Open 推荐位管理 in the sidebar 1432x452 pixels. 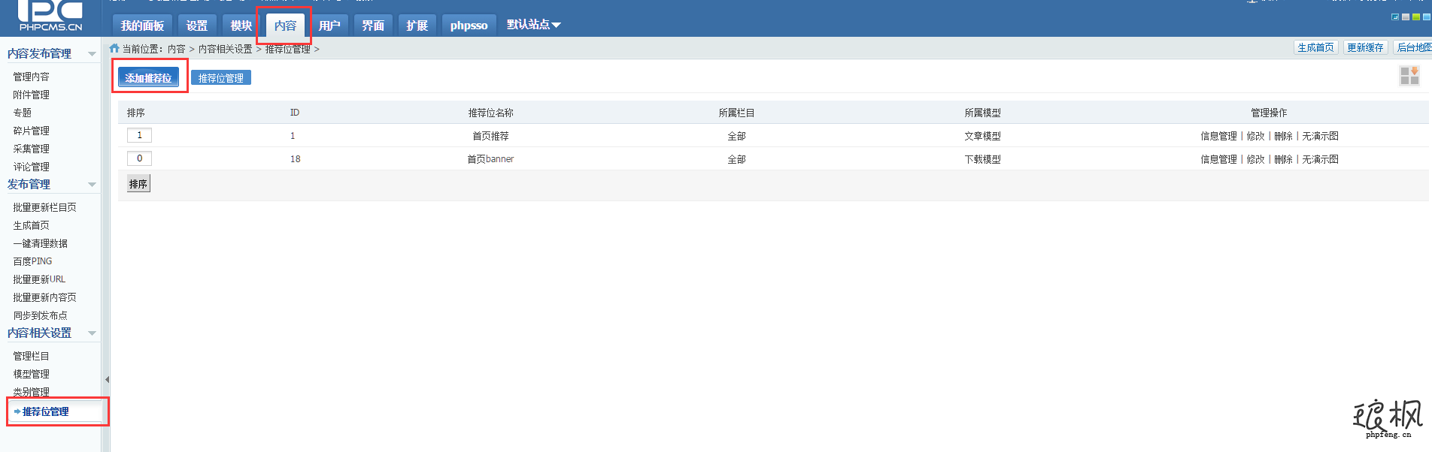[x=45, y=411]
